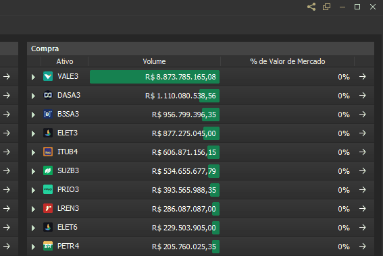Open ELET6 details with right arrow
Image resolution: width=383 pixels, height=256 pixels.
click(363, 228)
